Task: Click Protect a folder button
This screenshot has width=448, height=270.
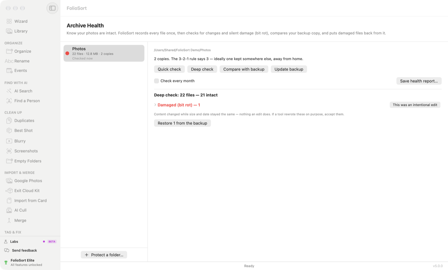Action: point(104,255)
